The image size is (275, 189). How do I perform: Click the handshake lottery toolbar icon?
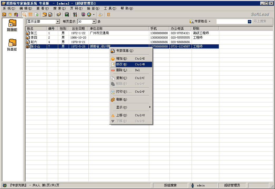(59, 14)
